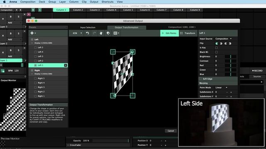The height and width of the screenshot is (149, 266).
Task: Open the Shortcuts menu
Action: 107,2
